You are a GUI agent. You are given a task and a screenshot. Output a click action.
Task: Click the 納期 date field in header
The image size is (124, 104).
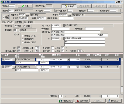41,18
